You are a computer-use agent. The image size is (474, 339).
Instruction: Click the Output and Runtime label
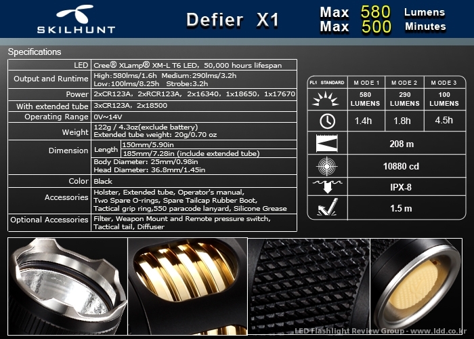tap(51, 79)
